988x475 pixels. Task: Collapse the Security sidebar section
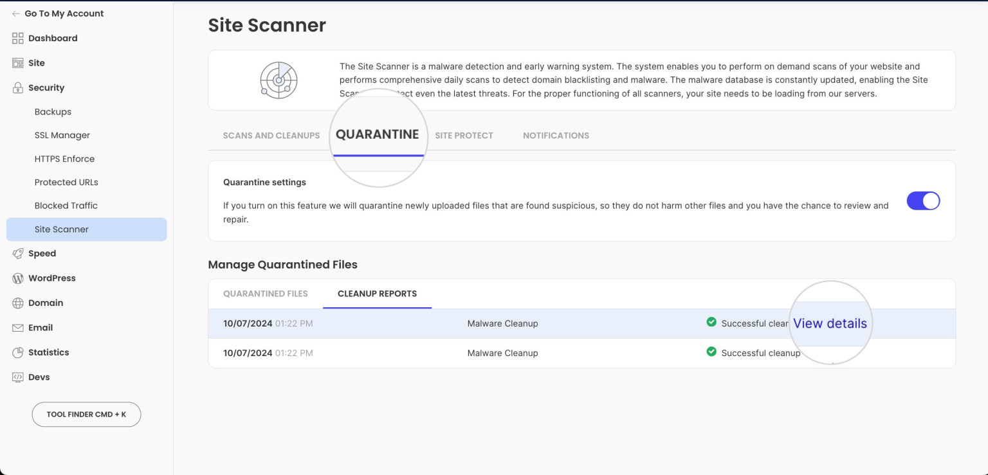(46, 87)
